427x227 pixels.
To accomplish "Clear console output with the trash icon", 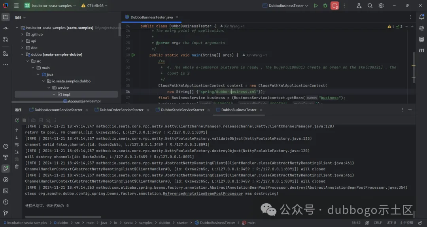I will point(17,166).
